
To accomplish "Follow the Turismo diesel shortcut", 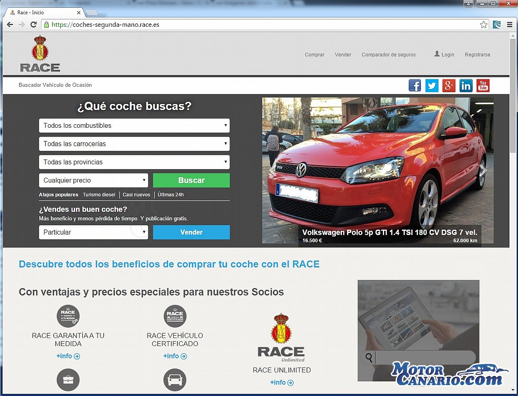I will [x=99, y=195].
